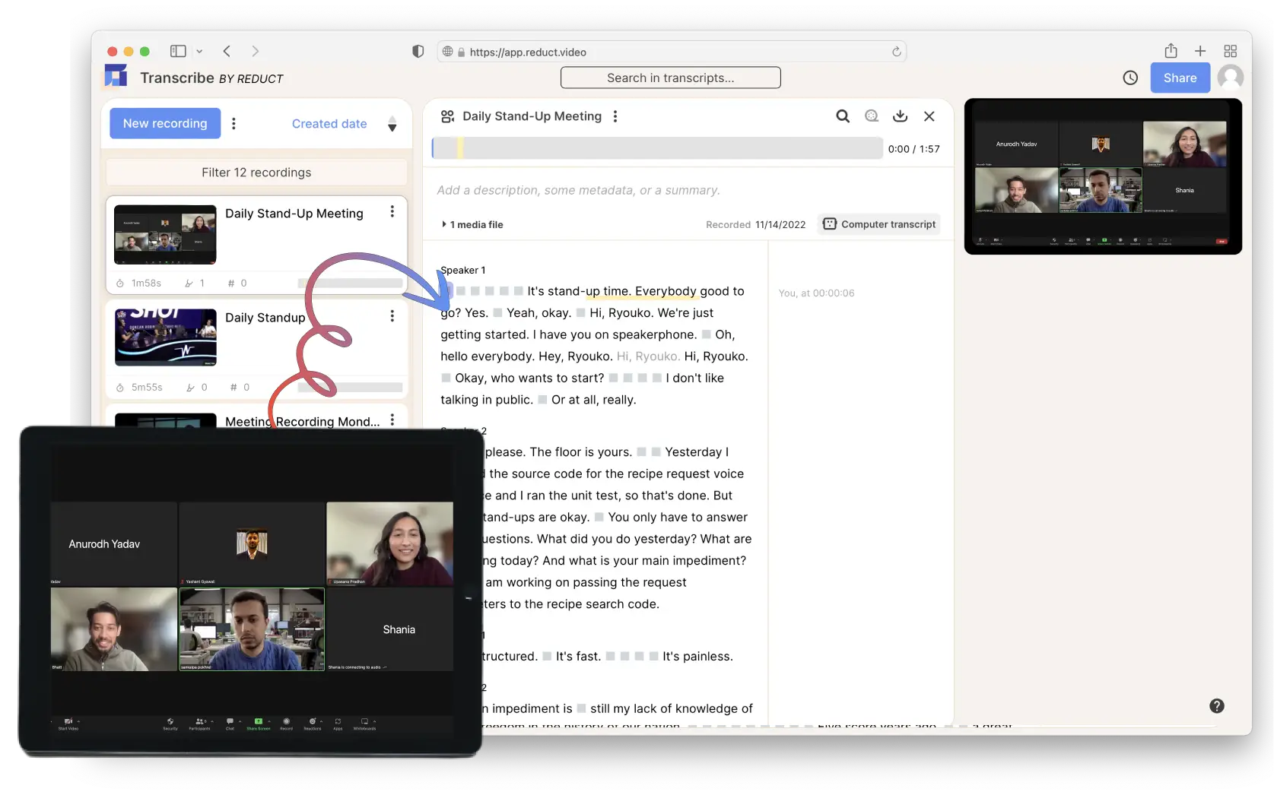Image resolution: width=1274 pixels, height=795 pixels.
Task: Click the Filter 12 recordings field
Action: click(256, 173)
